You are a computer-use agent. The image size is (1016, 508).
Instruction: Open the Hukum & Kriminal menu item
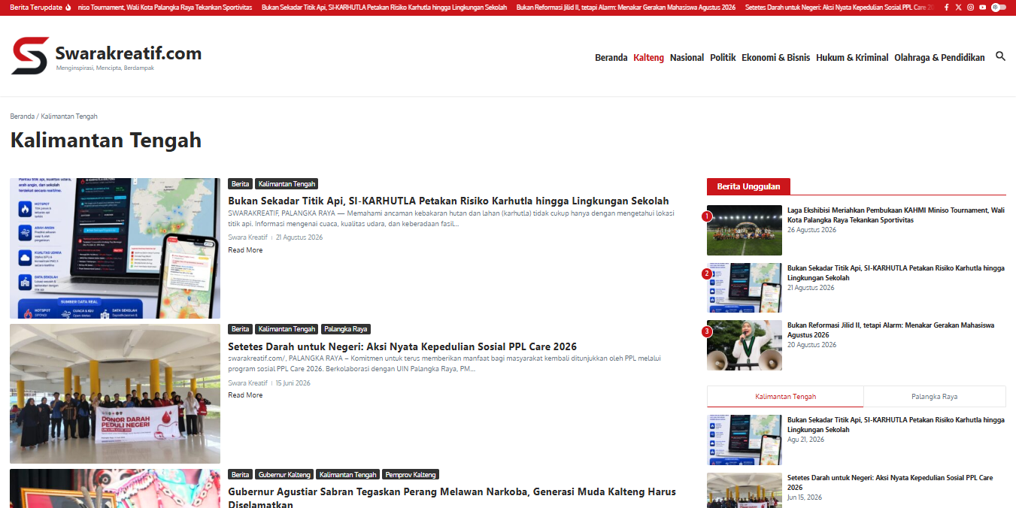[x=852, y=57]
